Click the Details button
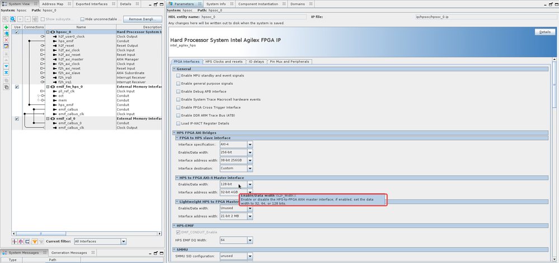The image size is (559, 263). 545,32
